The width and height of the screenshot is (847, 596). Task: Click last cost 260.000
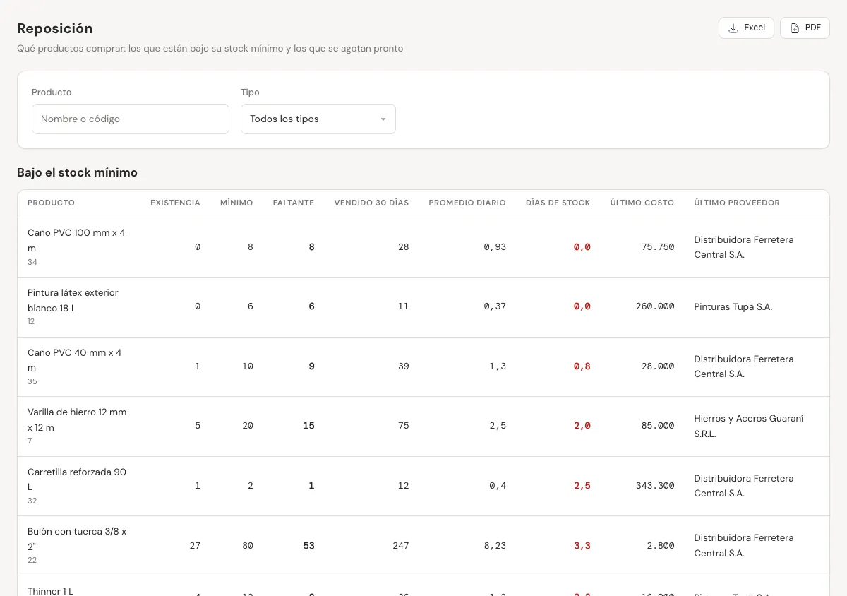click(655, 306)
